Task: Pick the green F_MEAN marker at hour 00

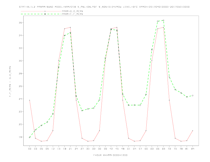Action: 30,137
